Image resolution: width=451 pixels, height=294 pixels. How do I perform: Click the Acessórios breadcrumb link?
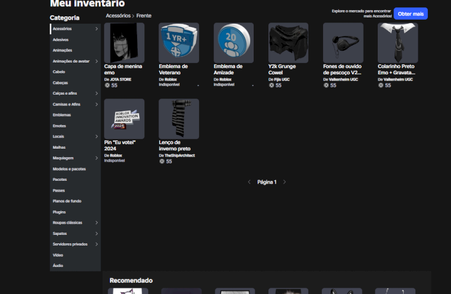pyautogui.click(x=118, y=16)
